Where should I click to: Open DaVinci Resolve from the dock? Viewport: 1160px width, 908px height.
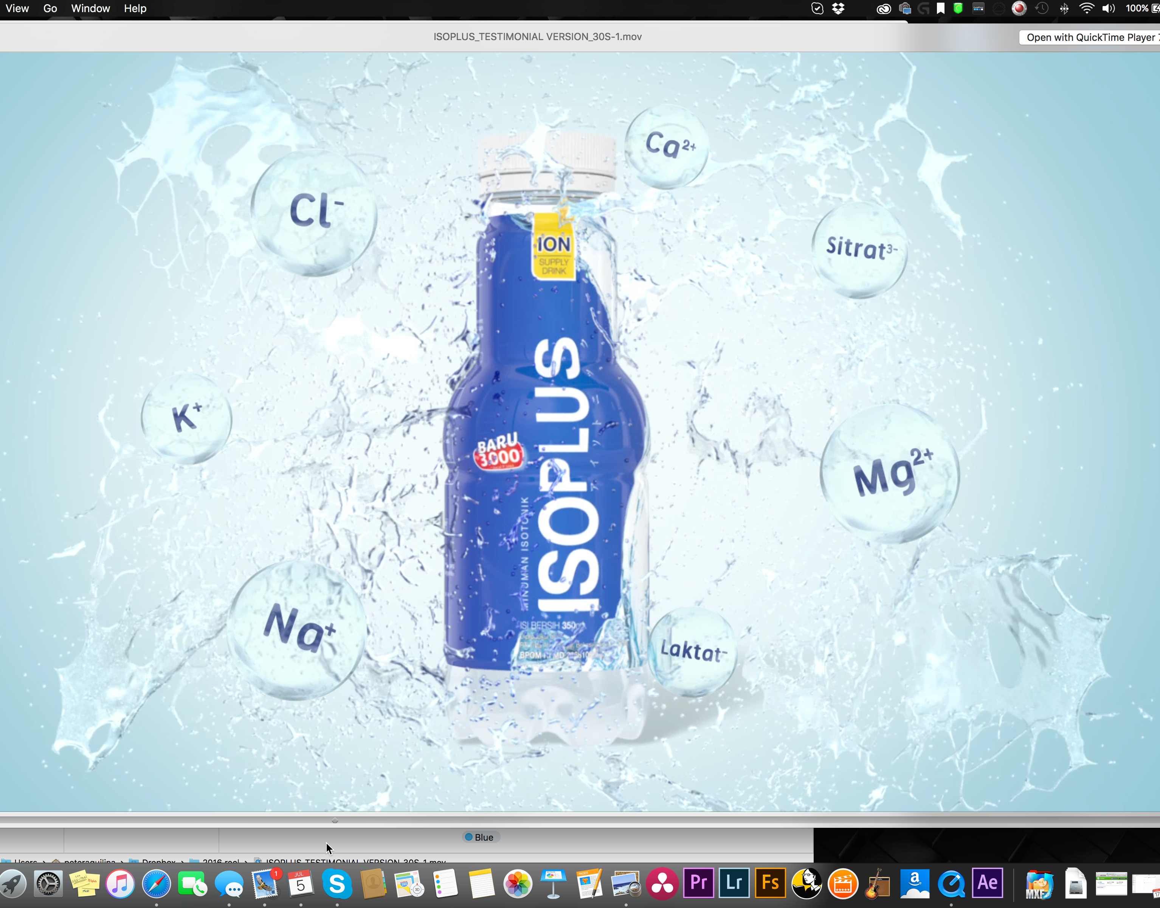pos(662,885)
